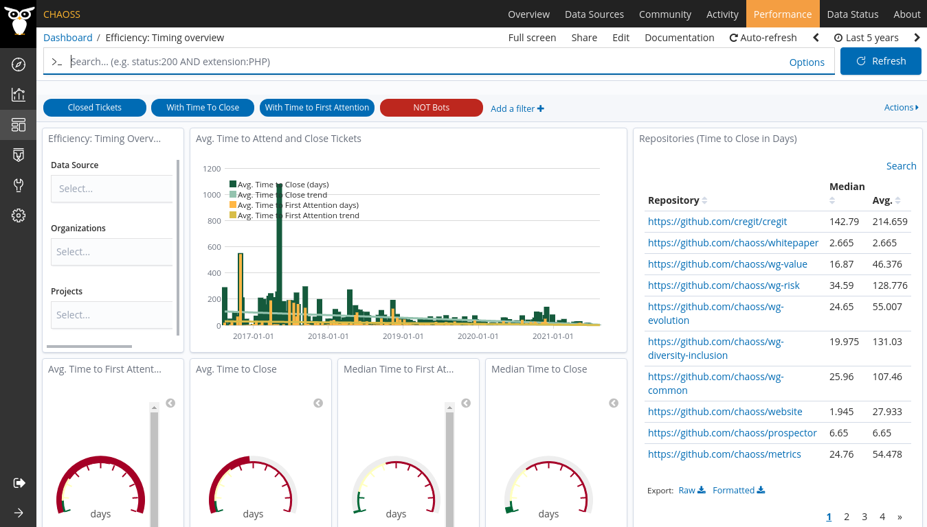927x527 pixels.
Task: Click Edit dashboard
Action: [x=621, y=38]
